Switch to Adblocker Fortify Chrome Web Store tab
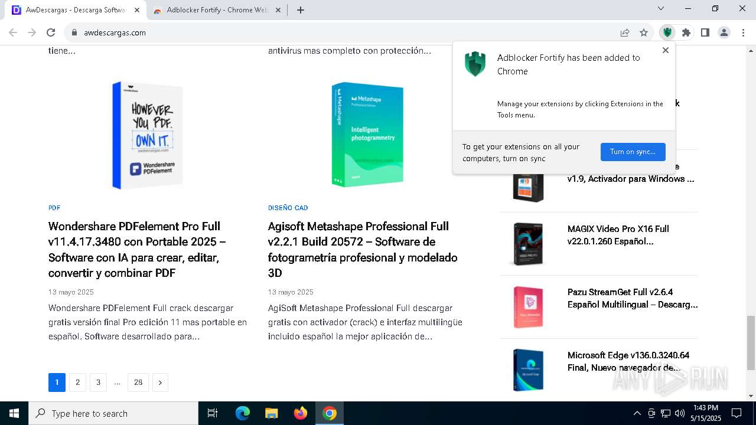 coord(216,10)
